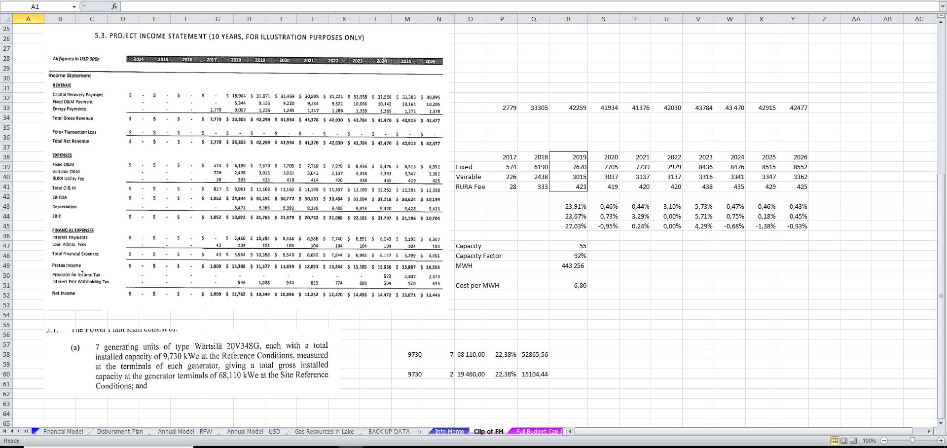
Task: Click the 2019 year cell in column R
Action: [568, 157]
